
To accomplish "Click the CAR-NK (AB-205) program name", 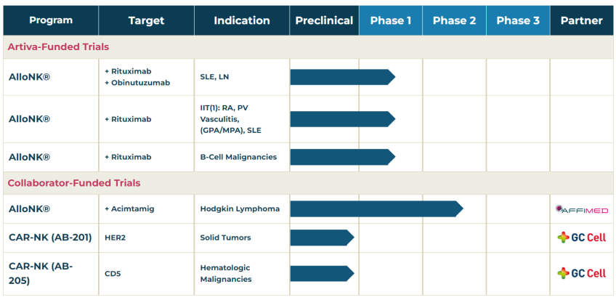I will [x=40, y=273].
